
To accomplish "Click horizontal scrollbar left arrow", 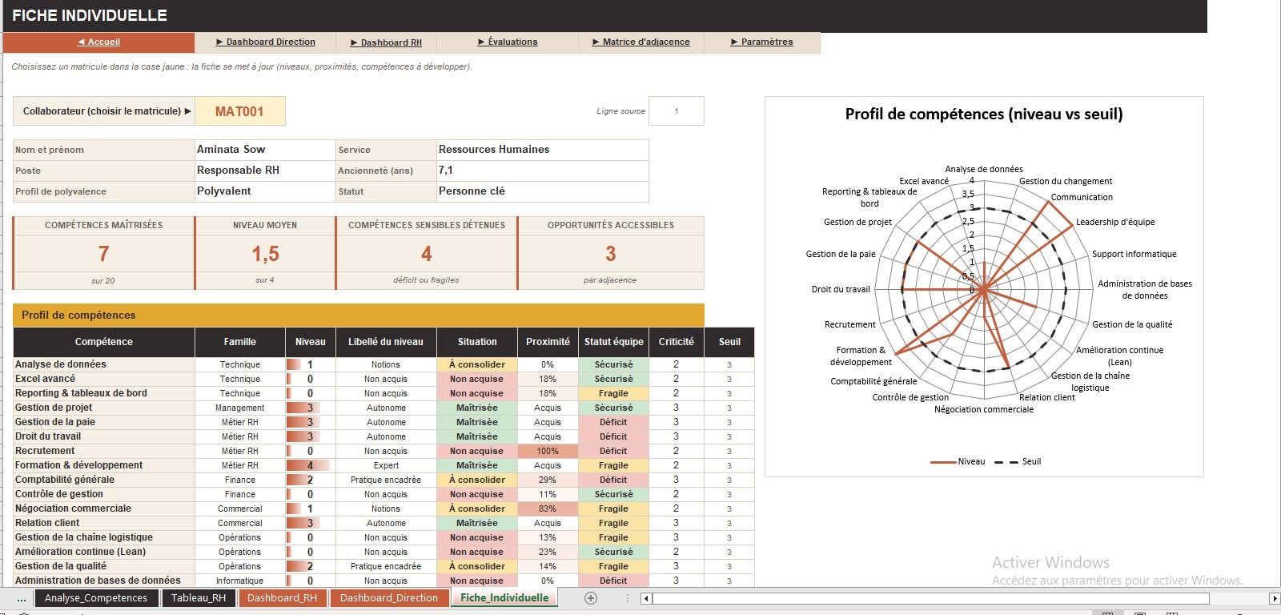I will (x=646, y=598).
